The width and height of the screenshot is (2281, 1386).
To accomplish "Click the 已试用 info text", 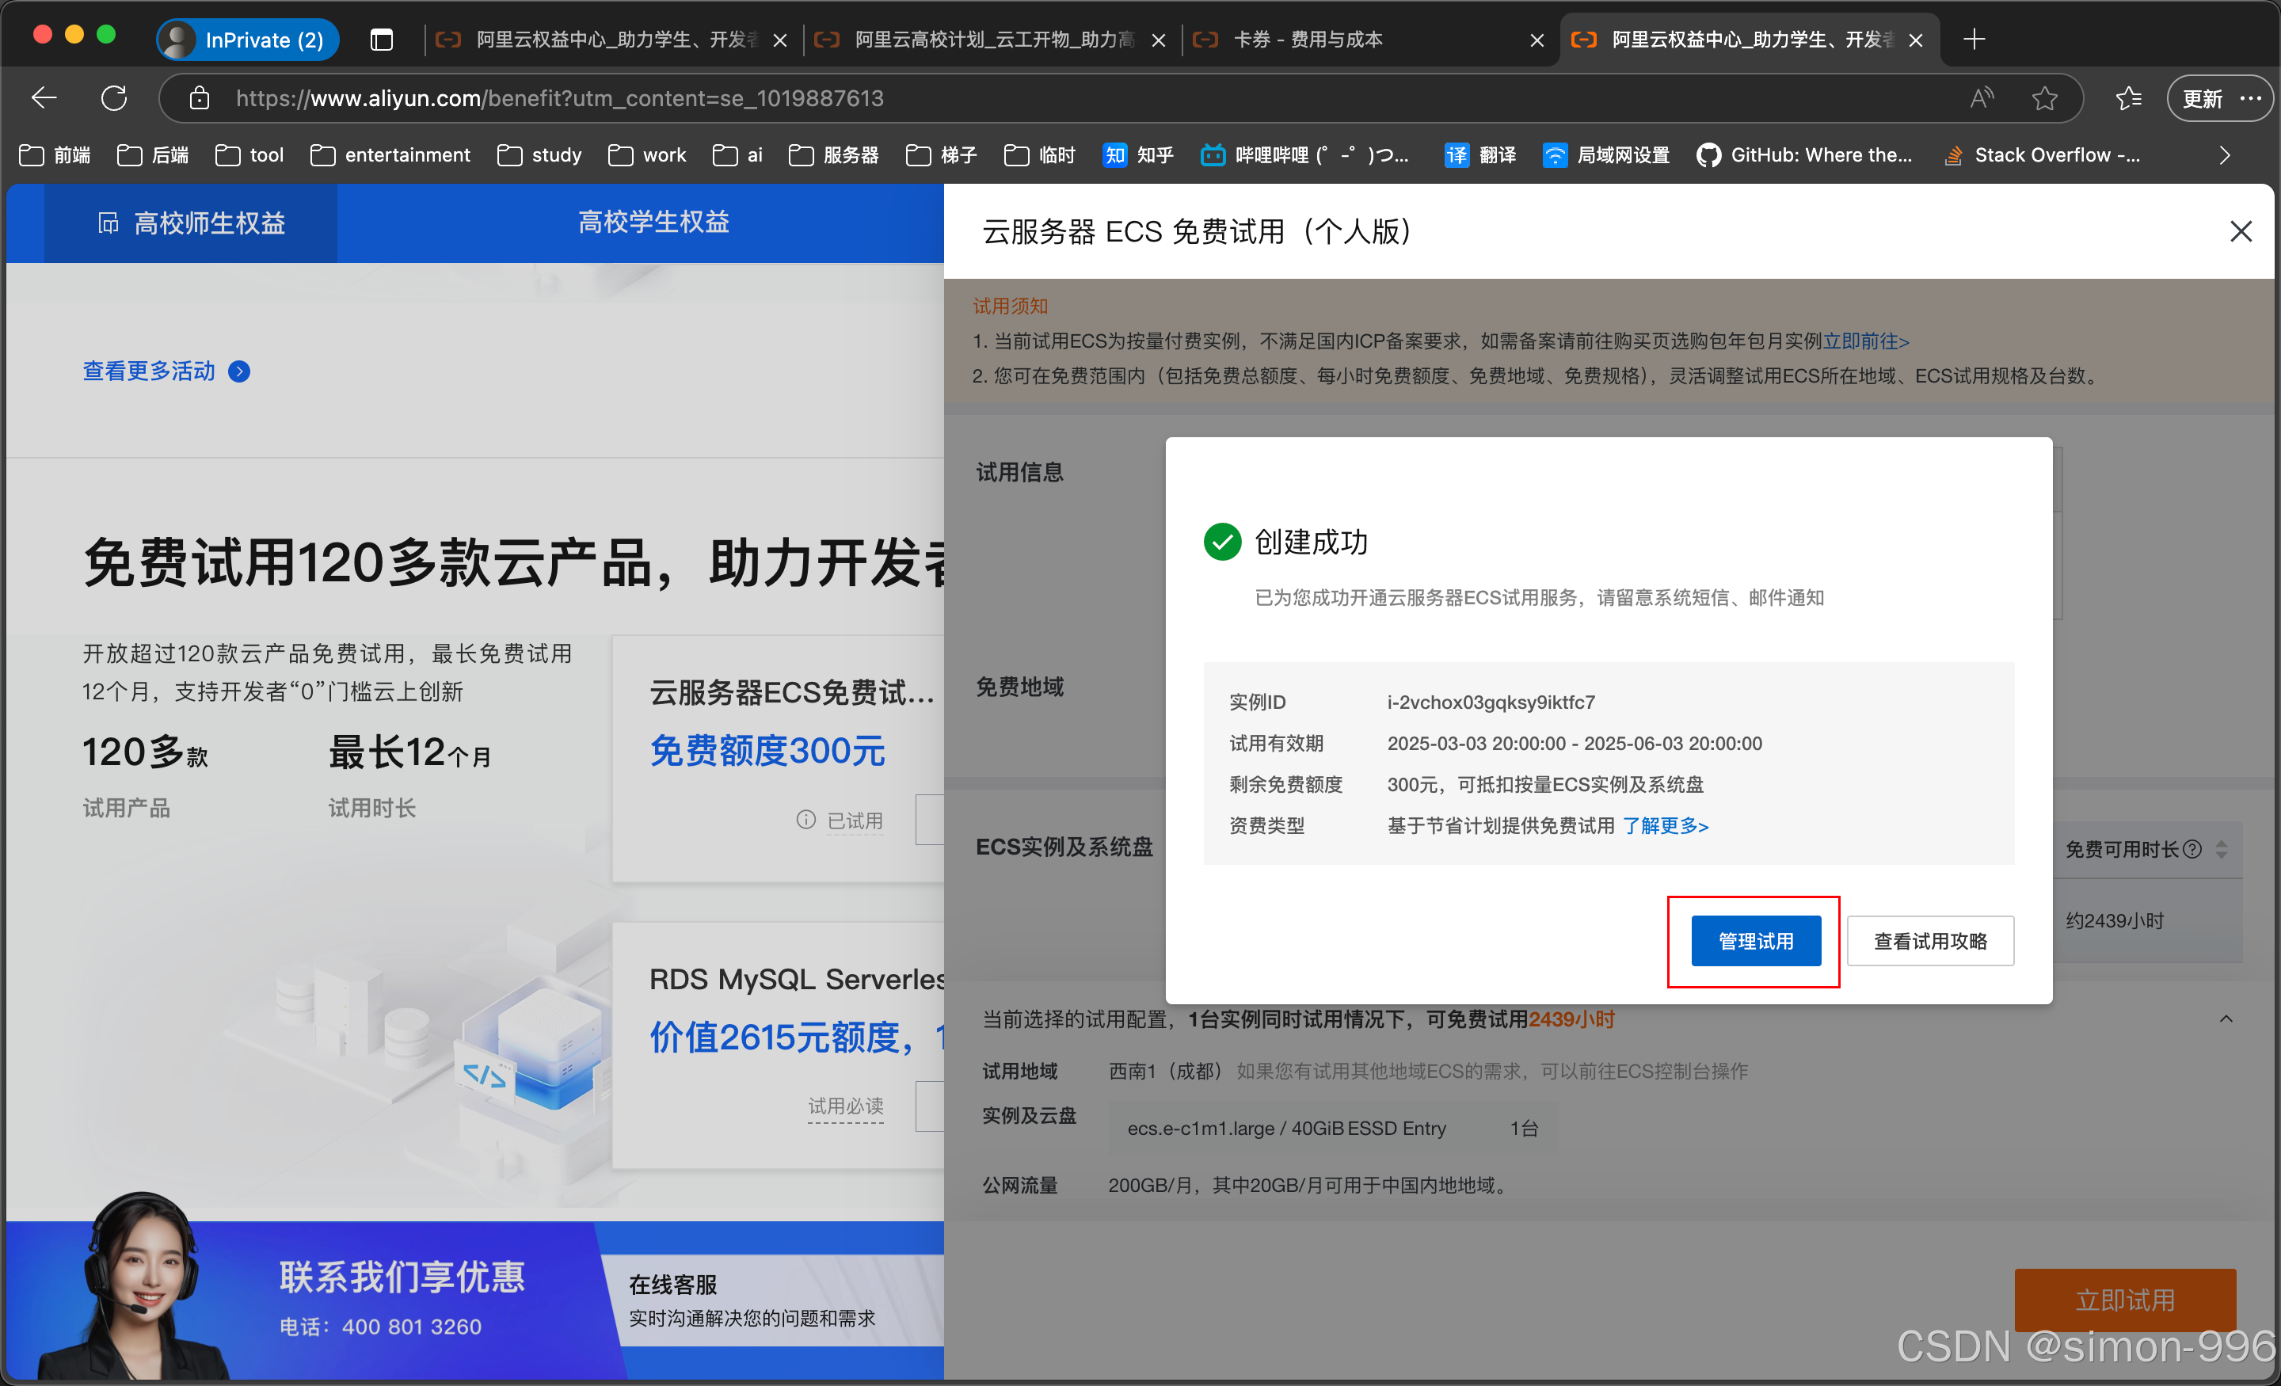I will tap(854, 821).
